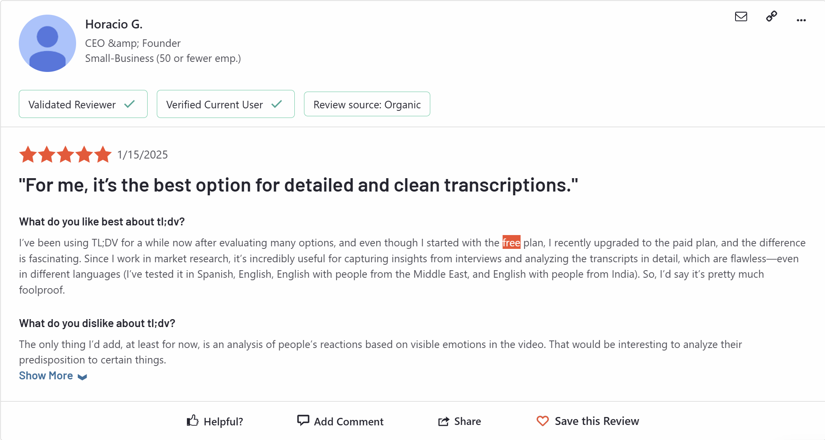Select Save this Review text
The width and height of the screenshot is (825, 440).
point(597,421)
